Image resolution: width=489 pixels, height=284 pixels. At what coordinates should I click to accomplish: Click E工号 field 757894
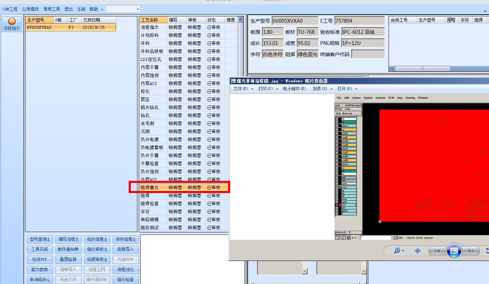(x=360, y=21)
